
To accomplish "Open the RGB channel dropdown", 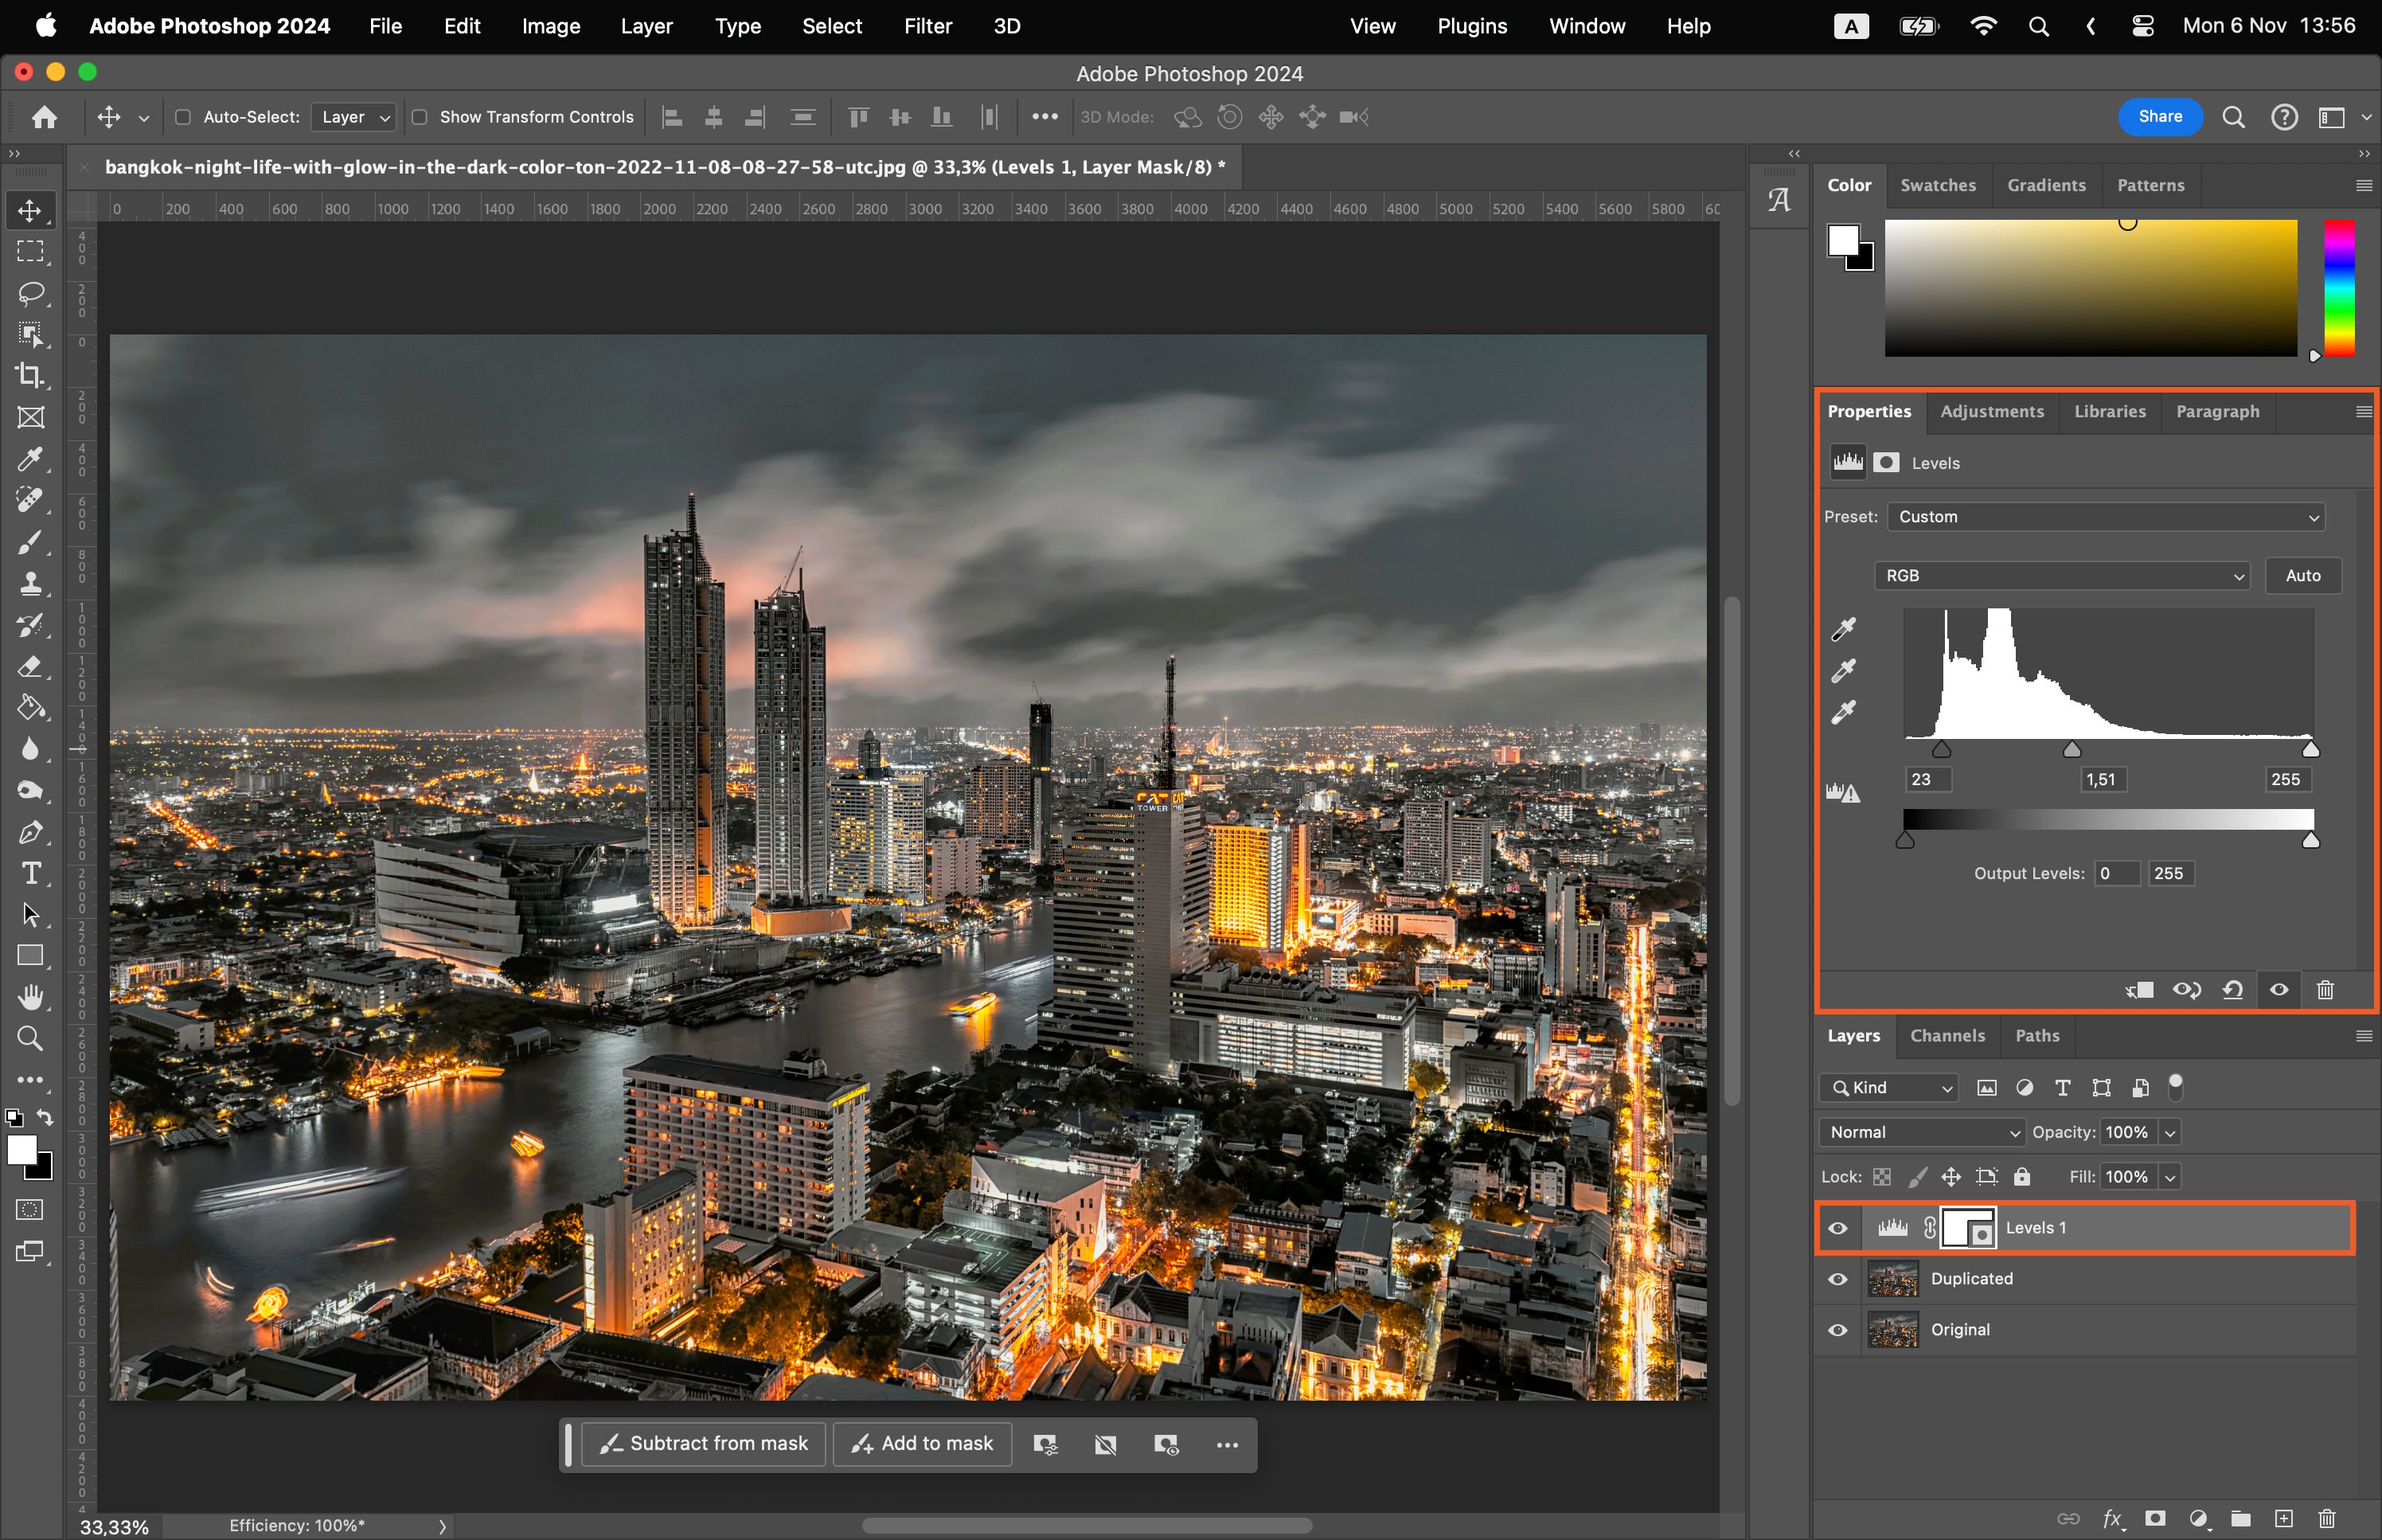I will tap(2061, 576).
